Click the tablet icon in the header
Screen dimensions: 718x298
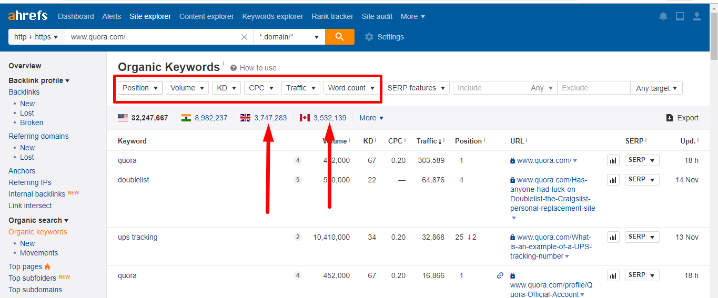tap(680, 16)
